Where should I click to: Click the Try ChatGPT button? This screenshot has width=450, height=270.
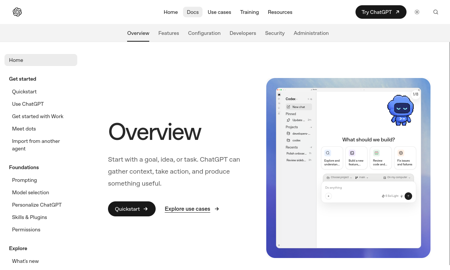[381, 12]
